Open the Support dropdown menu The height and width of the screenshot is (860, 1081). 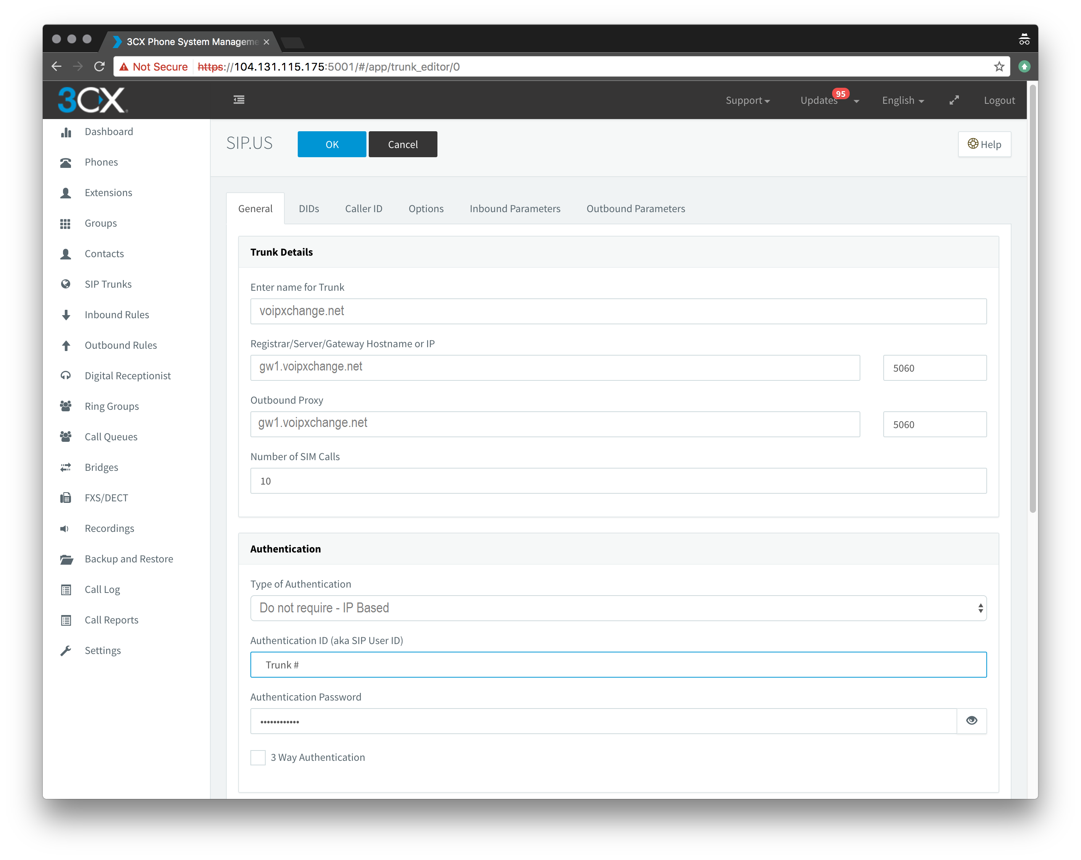tap(747, 100)
